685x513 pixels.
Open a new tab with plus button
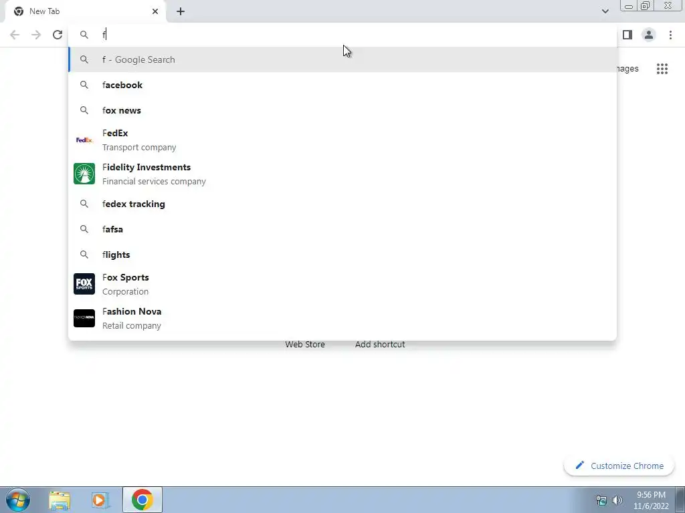coord(181,11)
